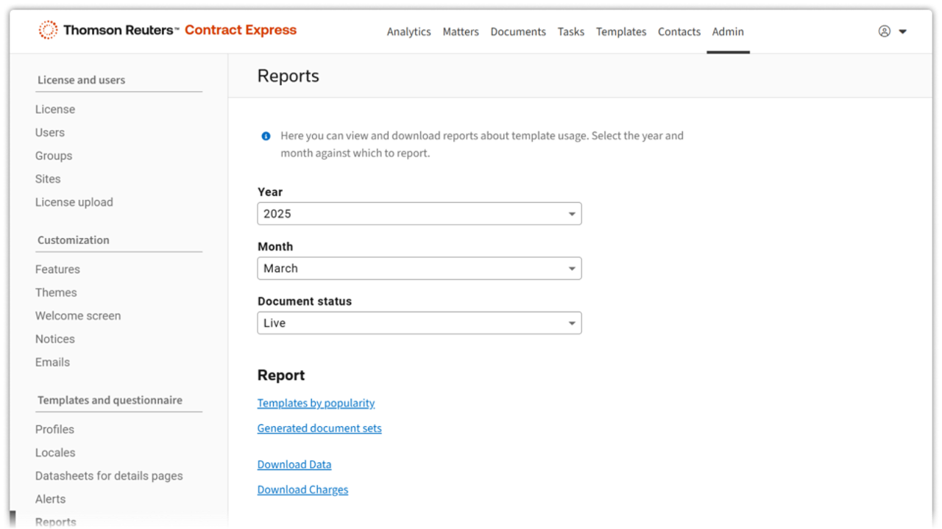Select Users in the sidebar
Viewport: 942px width, 529px height.
tap(50, 132)
